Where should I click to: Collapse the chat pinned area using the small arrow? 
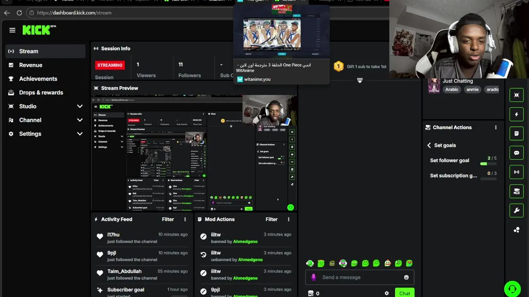point(360,80)
